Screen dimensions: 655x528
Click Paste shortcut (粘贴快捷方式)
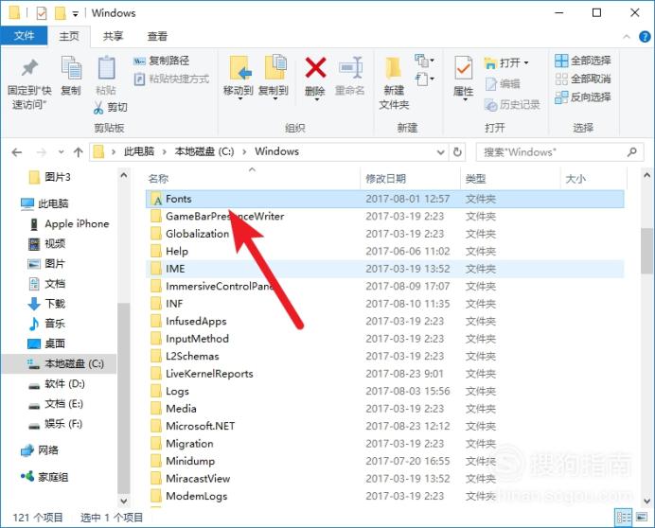[x=171, y=79]
